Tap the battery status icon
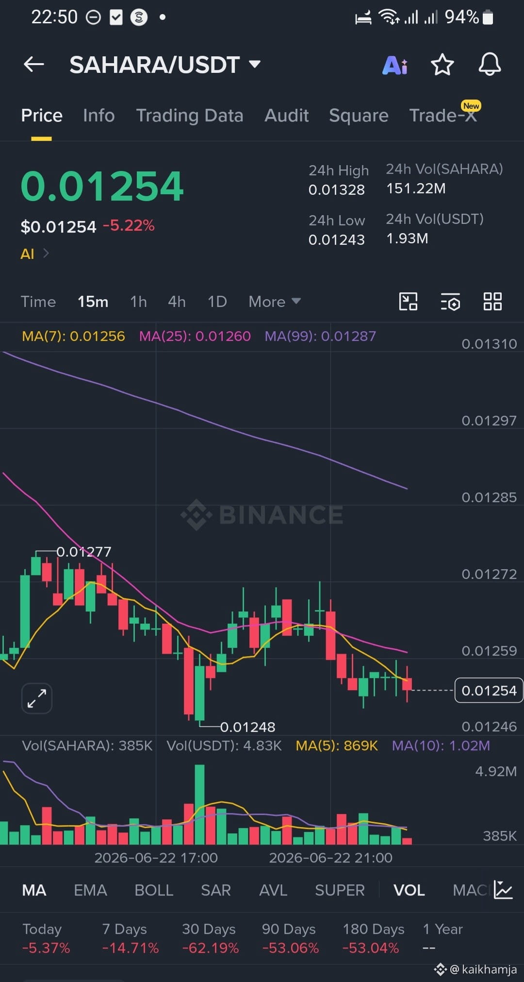Image resolution: width=524 pixels, height=982 pixels. [x=489, y=17]
